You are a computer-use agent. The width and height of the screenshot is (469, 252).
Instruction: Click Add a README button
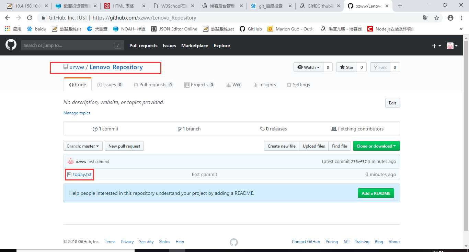(376, 193)
